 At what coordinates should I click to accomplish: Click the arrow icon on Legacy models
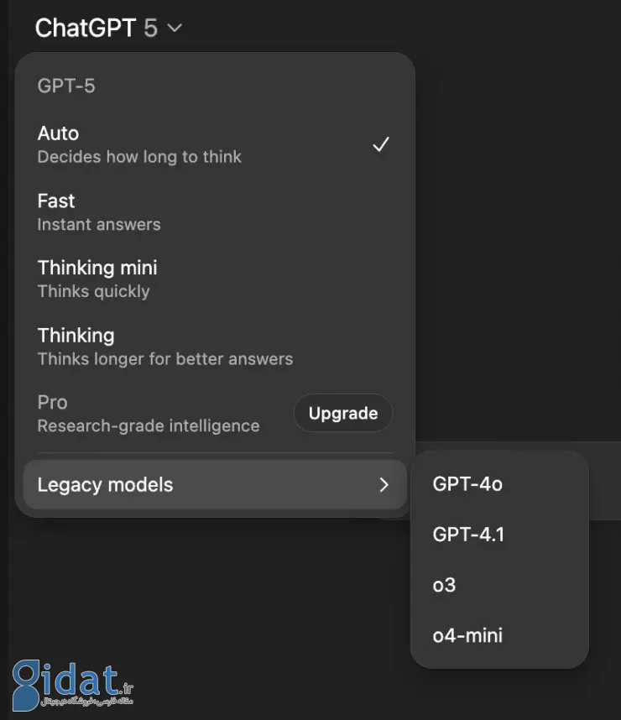[384, 484]
